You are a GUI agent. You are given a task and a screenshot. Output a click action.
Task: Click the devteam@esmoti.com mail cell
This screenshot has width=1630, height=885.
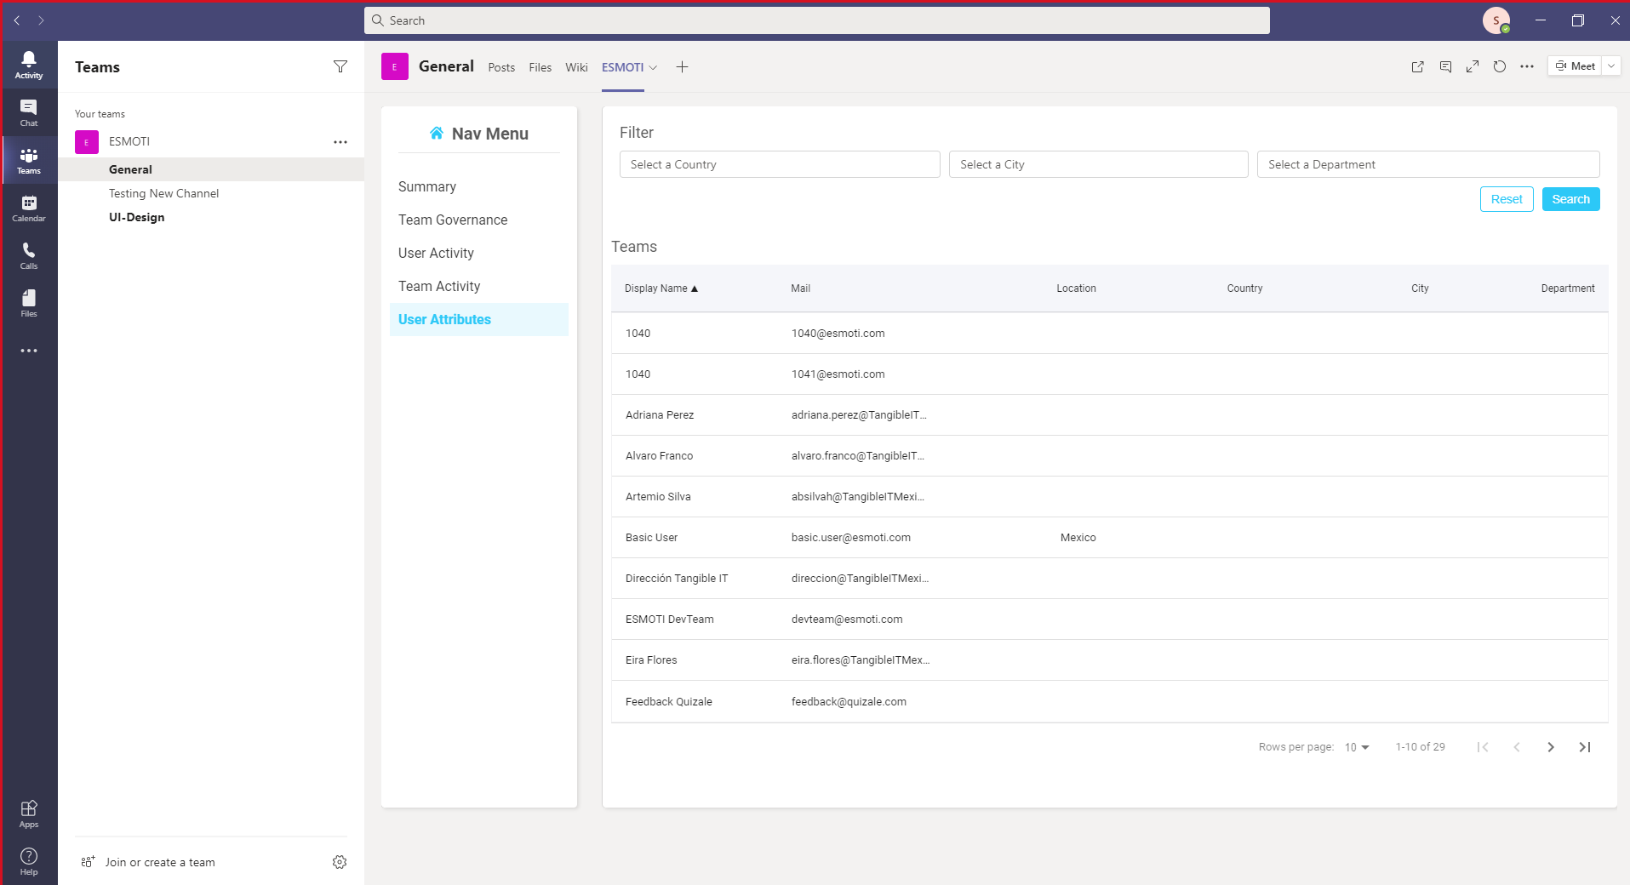tap(847, 619)
